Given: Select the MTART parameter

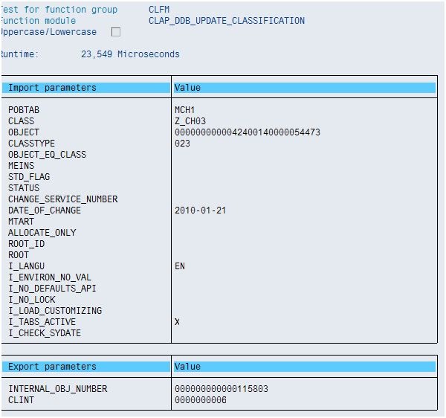Looking at the screenshot, I should coord(22,222).
